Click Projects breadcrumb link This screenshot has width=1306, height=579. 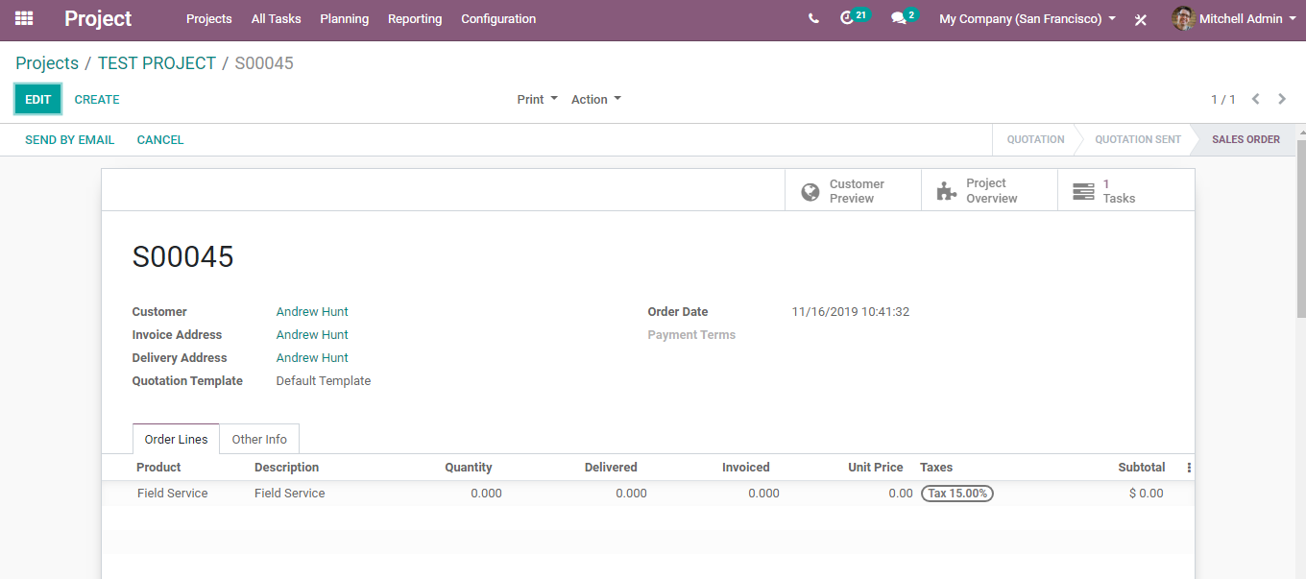pyautogui.click(x=47, y=63)
